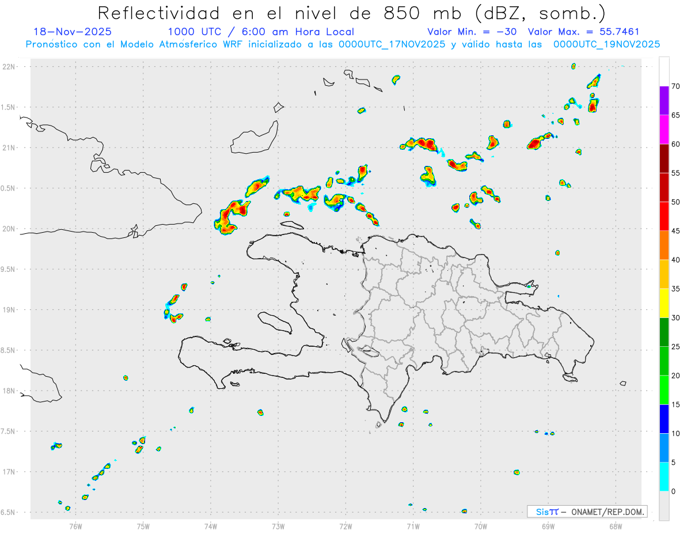691x534 pixels.
Task: Click the '55' colorbar value label
Action: click(x=675, y=173)
